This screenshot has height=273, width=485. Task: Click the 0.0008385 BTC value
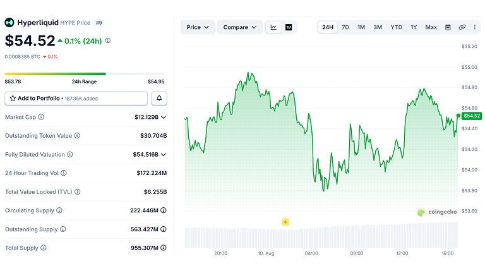[x=23, y=57]
